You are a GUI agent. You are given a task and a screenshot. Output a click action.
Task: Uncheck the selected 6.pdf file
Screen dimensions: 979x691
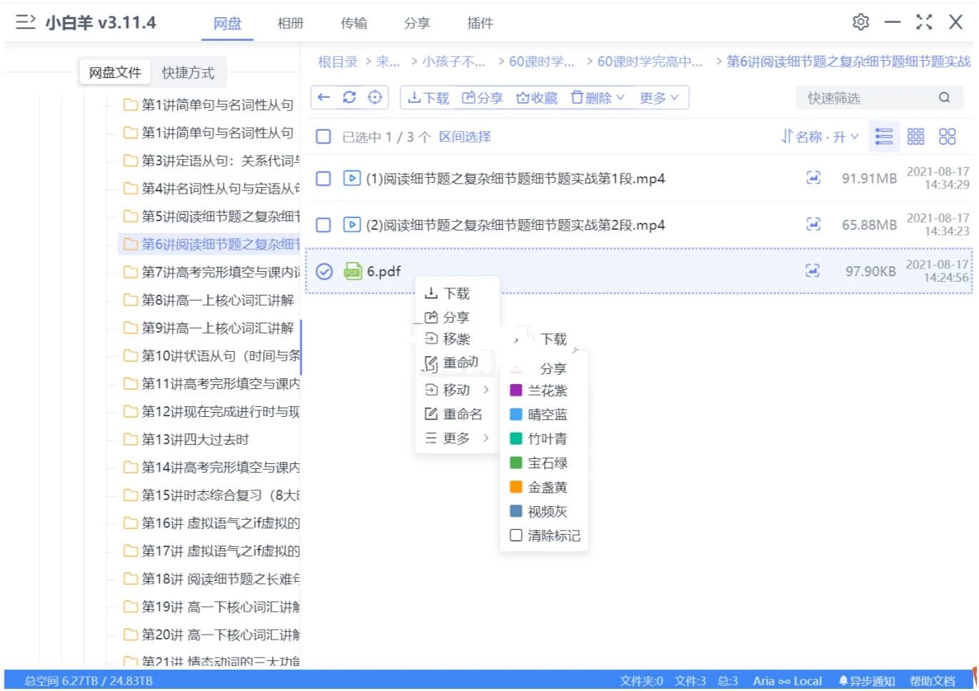click(x=323, y=271)
